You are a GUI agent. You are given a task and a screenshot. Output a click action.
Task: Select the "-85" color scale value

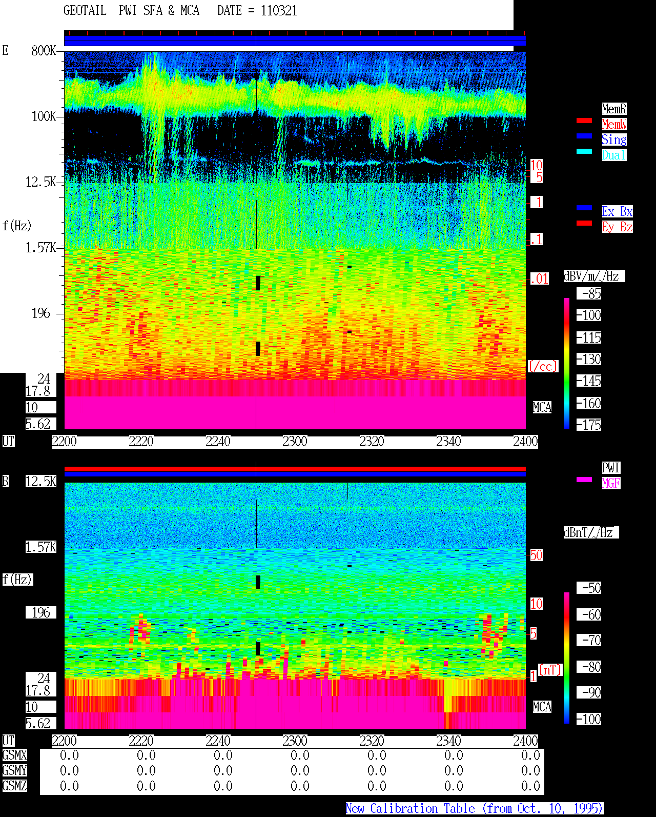pos(589,293)
